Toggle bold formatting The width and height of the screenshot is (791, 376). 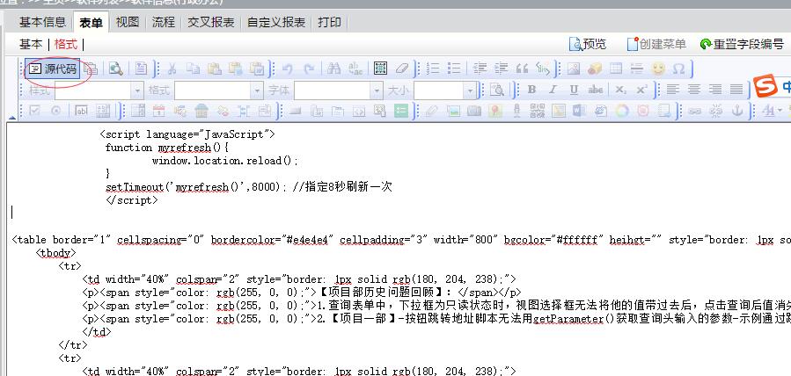(x=531, y=90)
